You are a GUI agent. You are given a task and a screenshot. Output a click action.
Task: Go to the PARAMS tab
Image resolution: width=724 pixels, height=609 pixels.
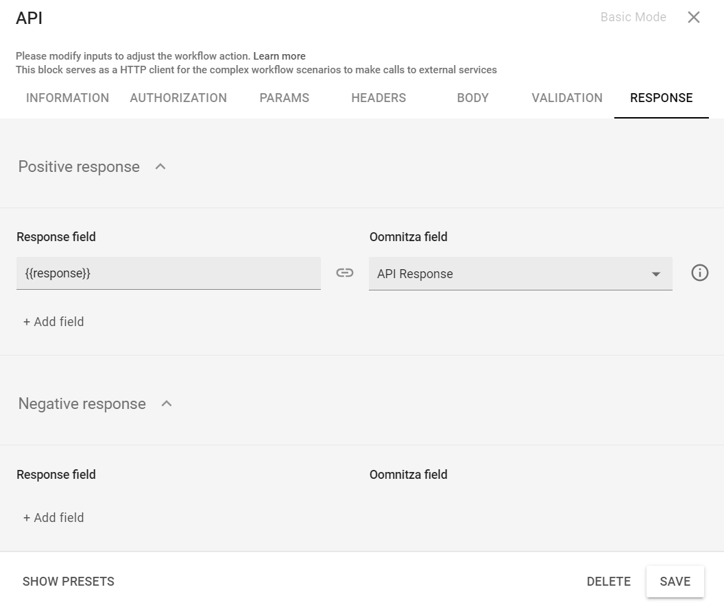pyautogui.click(x=284, y=98)
